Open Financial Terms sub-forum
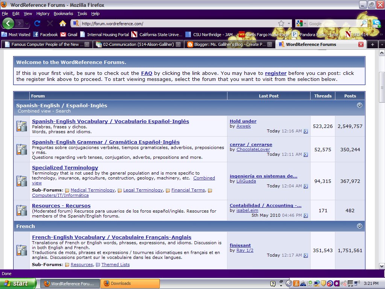This screenshot has width=385, height=289. coord(188,190)
